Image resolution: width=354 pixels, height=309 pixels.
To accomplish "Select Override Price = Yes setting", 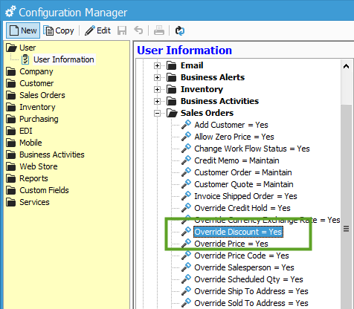I will coord(231,244).
